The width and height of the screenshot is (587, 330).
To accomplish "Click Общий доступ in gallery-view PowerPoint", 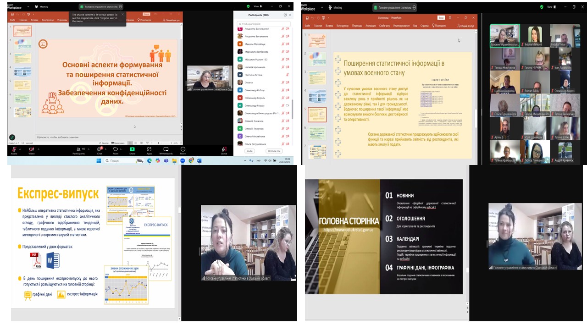I will pos(465,26).
